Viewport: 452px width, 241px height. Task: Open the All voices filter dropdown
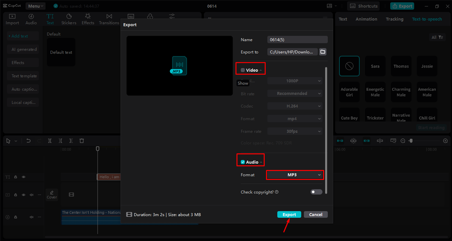click(437, 37)
